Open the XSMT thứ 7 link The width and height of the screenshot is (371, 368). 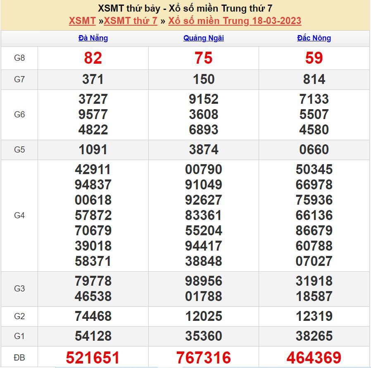tap(131, 21)
